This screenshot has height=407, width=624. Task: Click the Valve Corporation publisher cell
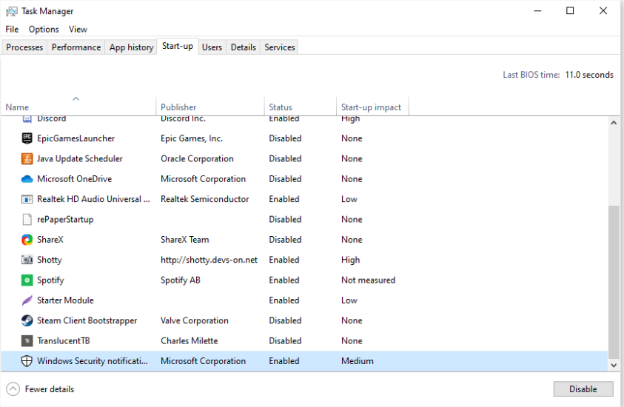(x=194, y=320)
